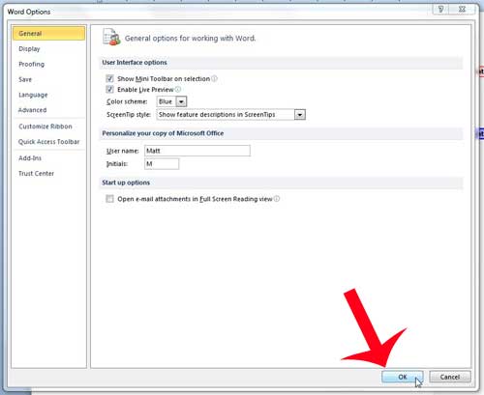484x395 pixels.
Task: Expand the ScreenTip style dropdown
Action: [x=300, y=115]
